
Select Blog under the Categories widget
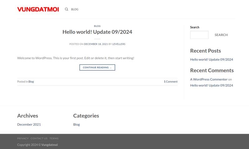point(76,124)
